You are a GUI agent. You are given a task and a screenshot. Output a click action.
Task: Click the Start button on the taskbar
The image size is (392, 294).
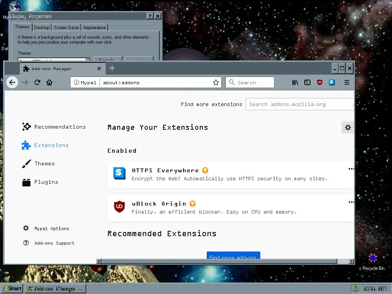click(12, 289)
